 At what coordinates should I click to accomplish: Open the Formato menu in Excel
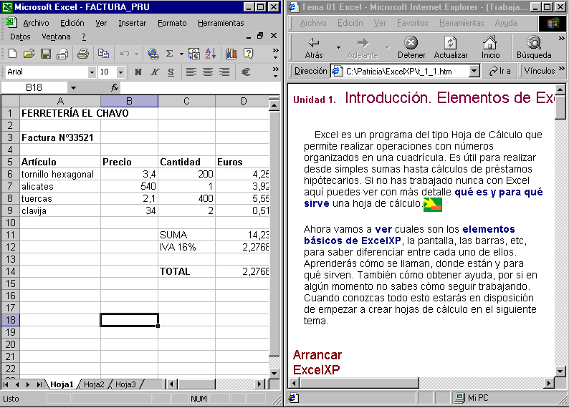[172, 23]
